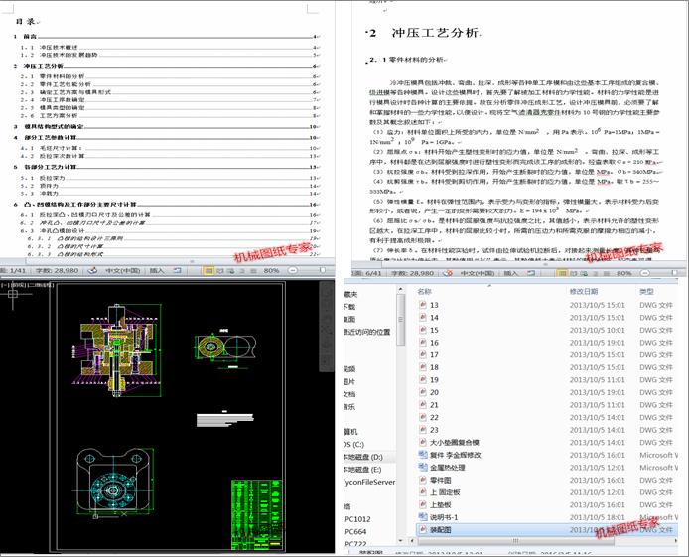Select the 大小垫圈复合模 DWG file
The width and height of the screenshot is (689, 557).
pos(546,443)
